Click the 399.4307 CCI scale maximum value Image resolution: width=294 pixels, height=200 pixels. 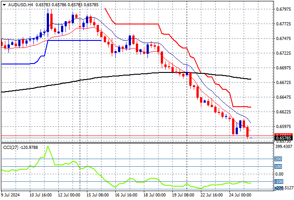tap(284, 146)
